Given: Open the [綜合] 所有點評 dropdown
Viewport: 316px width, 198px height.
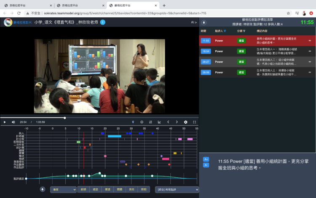Looking at the screenshot, I should [177, 190].
